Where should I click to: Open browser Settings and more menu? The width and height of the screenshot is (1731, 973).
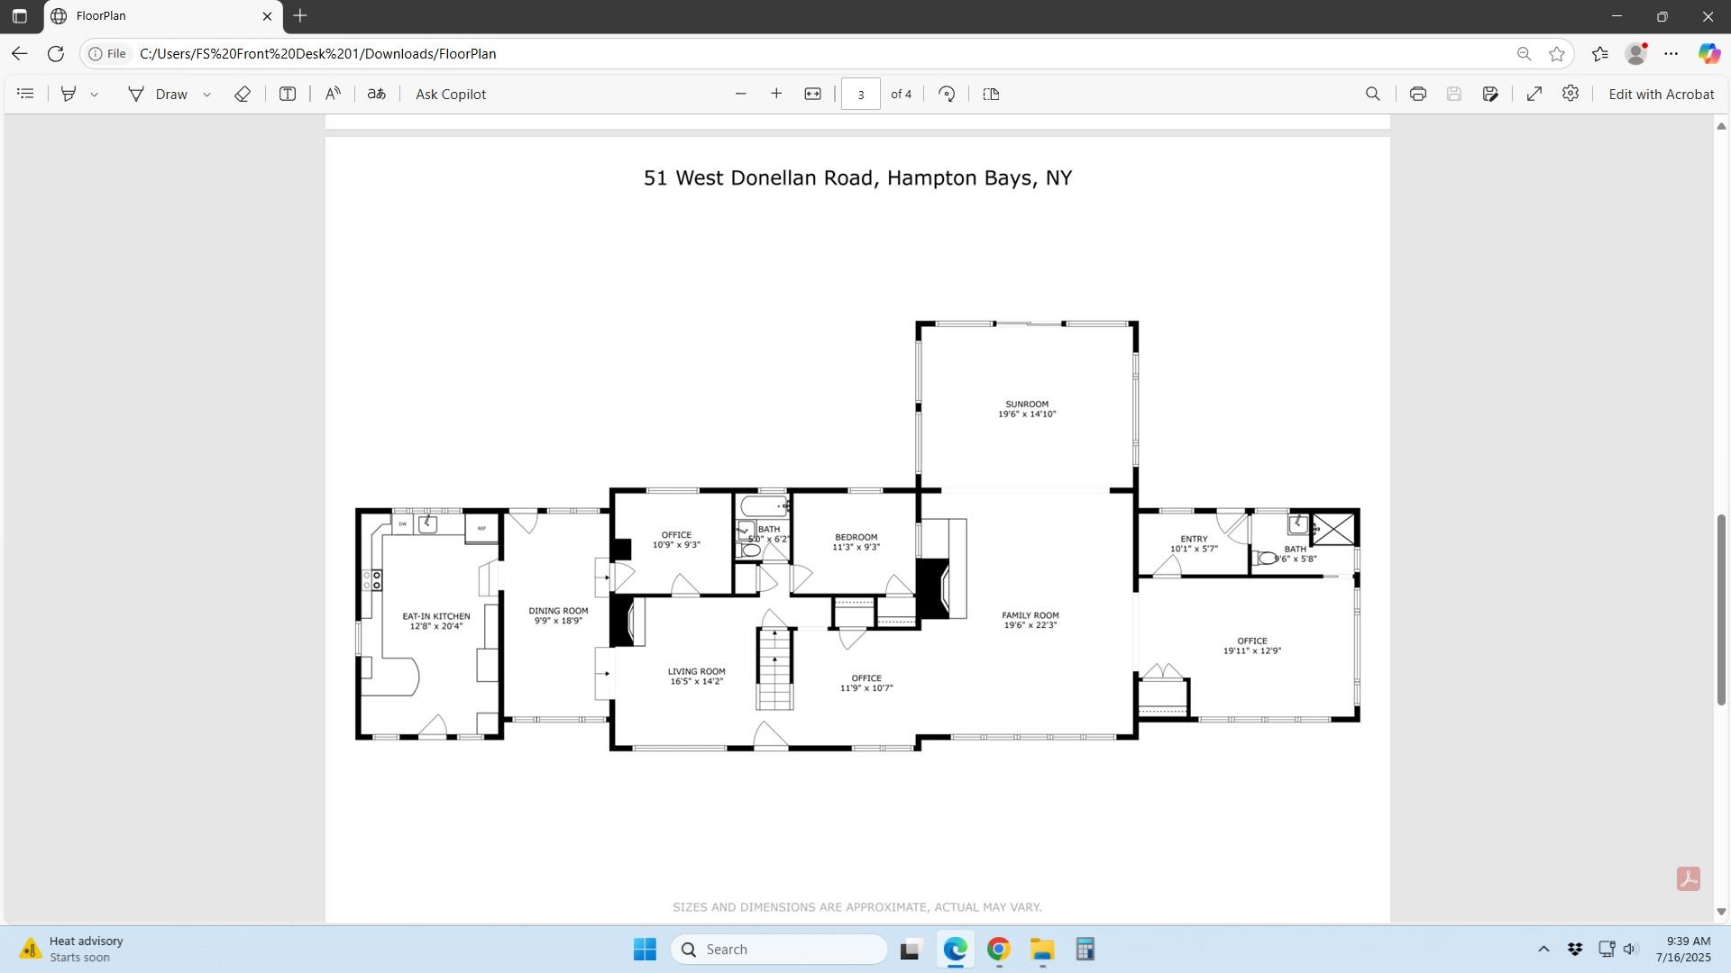click(x=1671, y=54)
